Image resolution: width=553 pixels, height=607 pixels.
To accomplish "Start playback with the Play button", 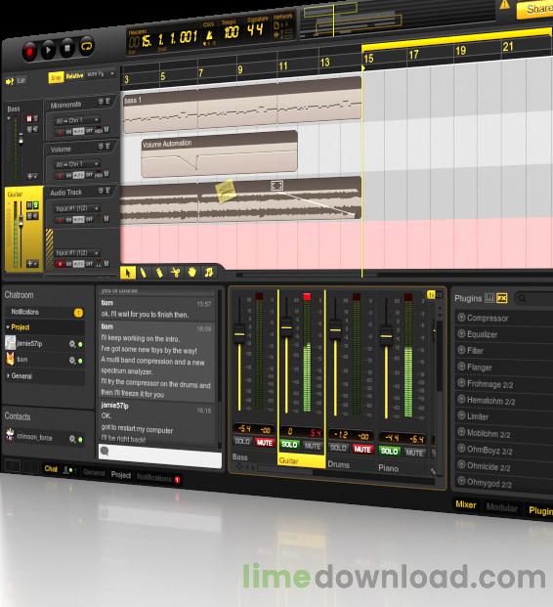I will pyautogui.click(x=49, y=50).
